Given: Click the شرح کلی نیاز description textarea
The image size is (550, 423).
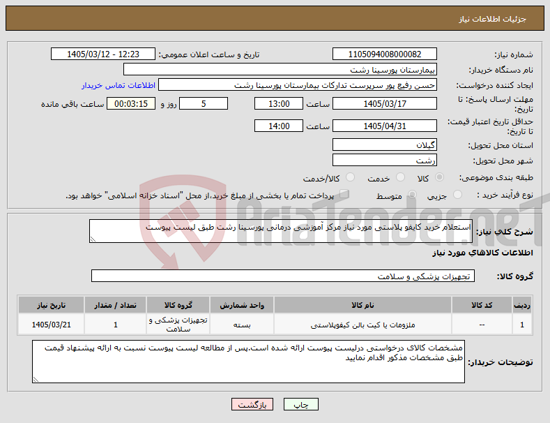Looking at the screenshot, I should (281, 231).
